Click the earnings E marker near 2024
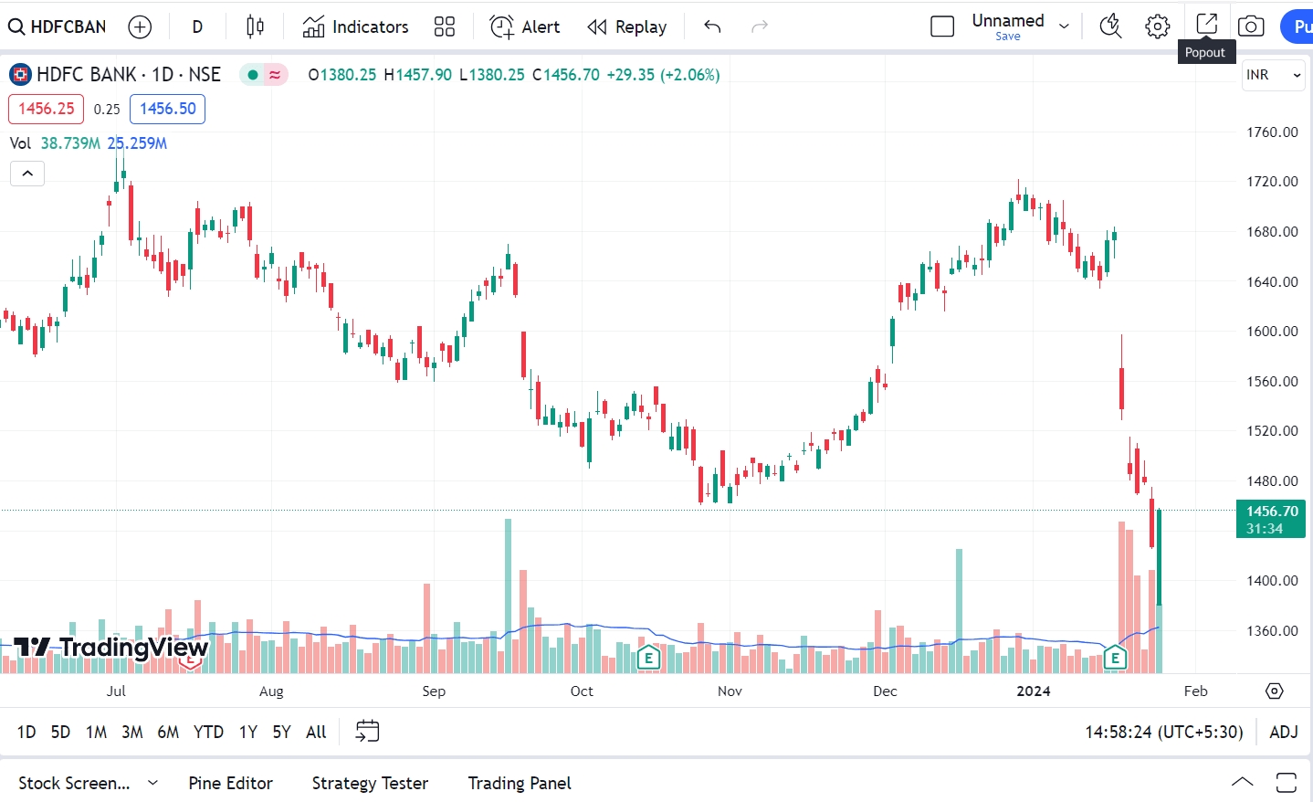Image resolution: width=1313 pixels, height=802 pixels. click(1115, 659)
